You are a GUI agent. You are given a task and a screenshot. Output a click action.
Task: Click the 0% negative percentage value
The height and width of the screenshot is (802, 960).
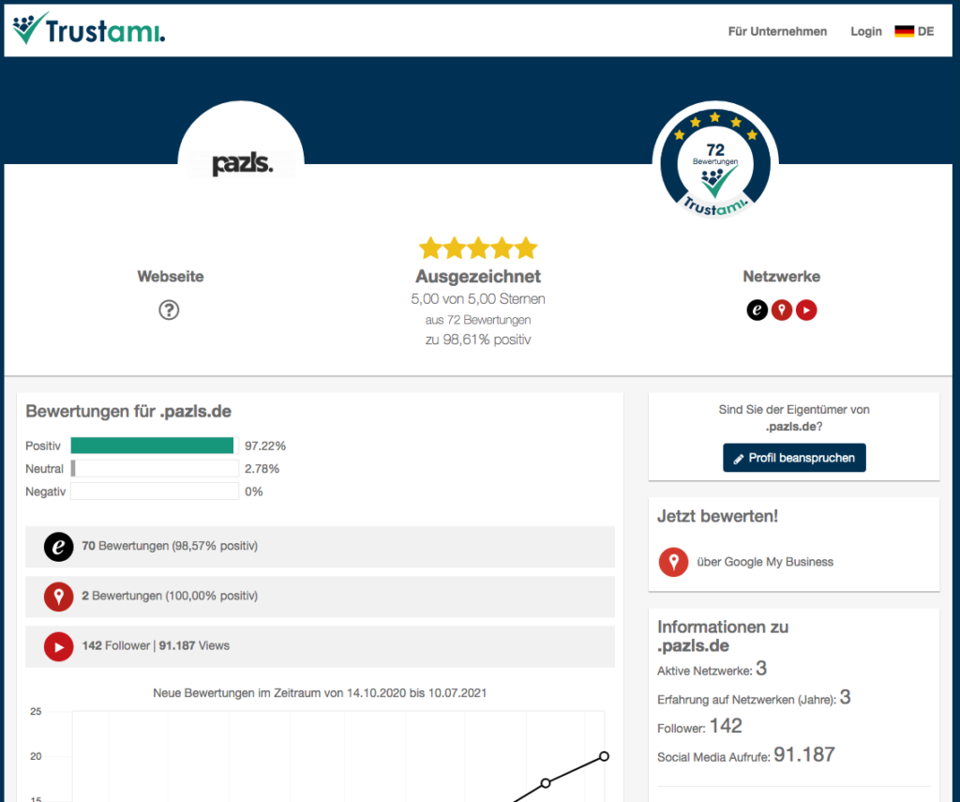[253, 492]
